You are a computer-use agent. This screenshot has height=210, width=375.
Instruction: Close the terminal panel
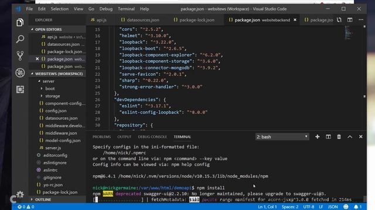point(361,136)
